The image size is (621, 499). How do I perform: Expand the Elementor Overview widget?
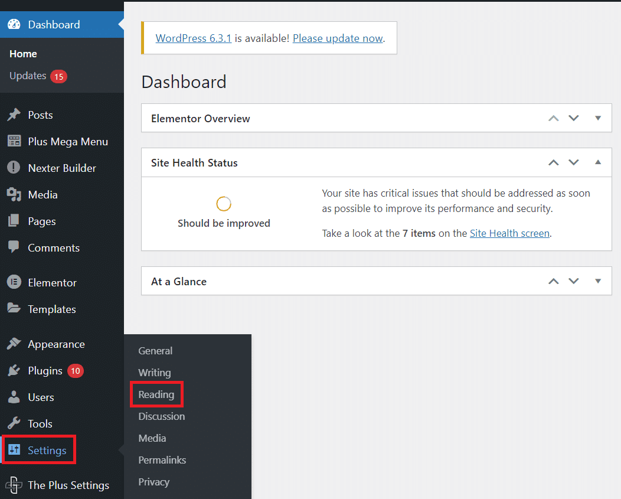point(598,118)
